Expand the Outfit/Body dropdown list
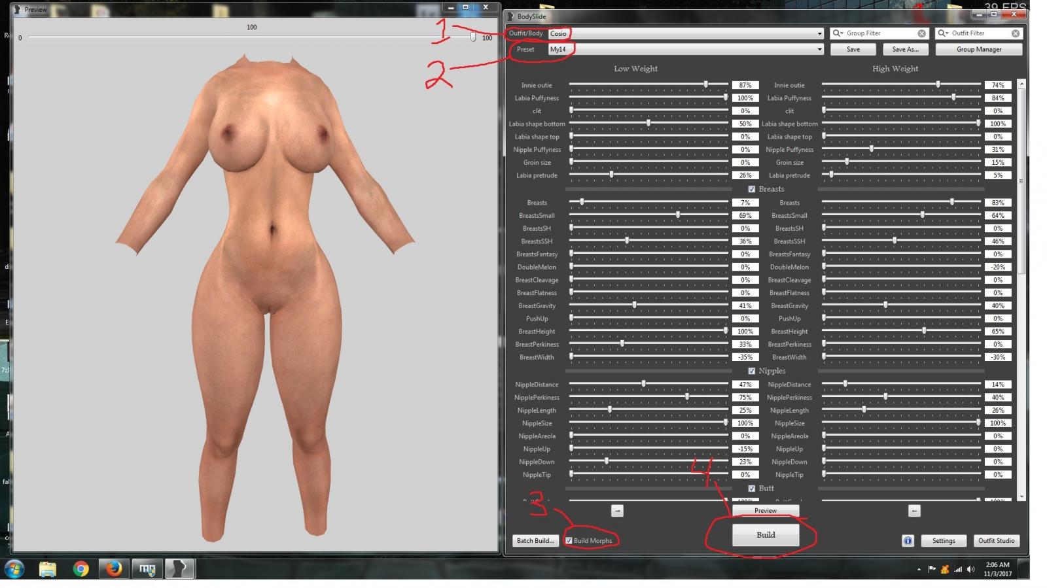This screenshot has height=588, width=1047. (x=819, y=33)
